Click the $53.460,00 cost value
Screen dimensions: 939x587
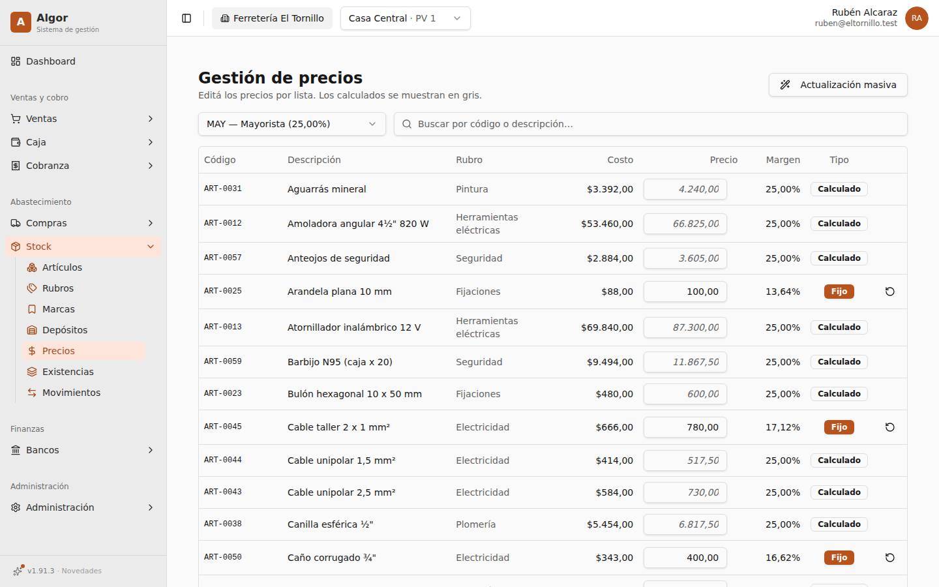click(607, 224)
